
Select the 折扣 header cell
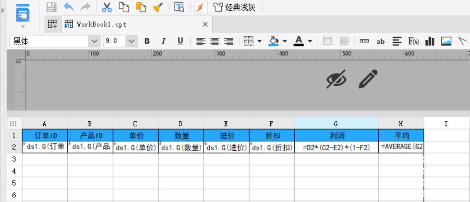pyautogui.click(x=272, y=135)
